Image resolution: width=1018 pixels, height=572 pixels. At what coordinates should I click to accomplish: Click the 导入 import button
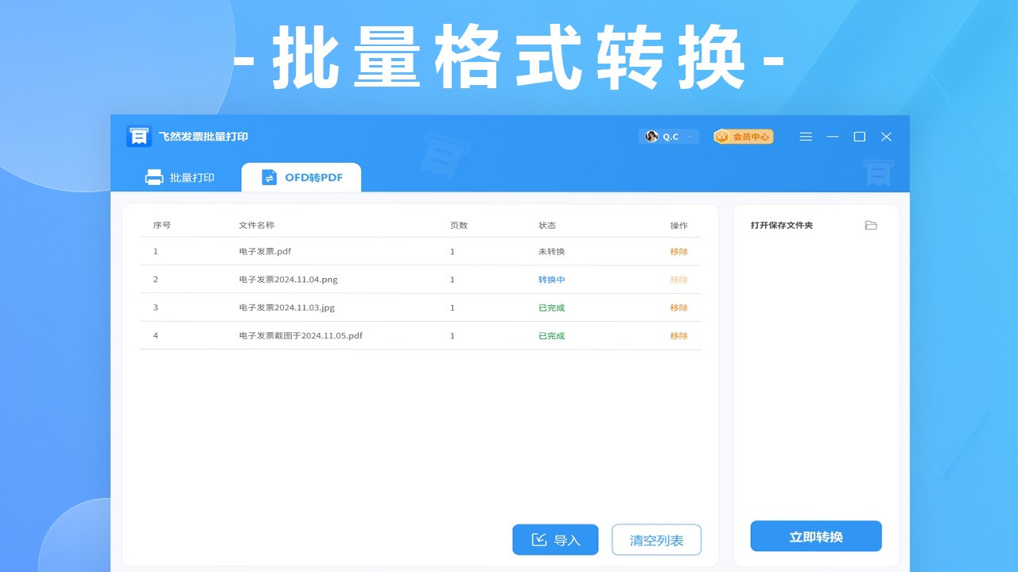555,540
